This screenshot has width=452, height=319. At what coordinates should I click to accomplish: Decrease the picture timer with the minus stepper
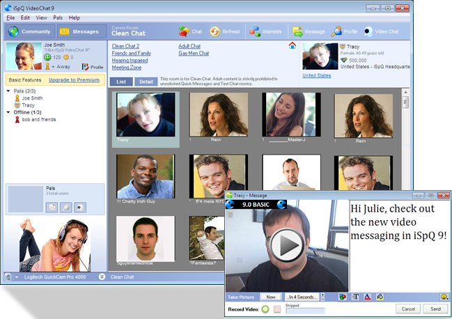pos(322,299)
